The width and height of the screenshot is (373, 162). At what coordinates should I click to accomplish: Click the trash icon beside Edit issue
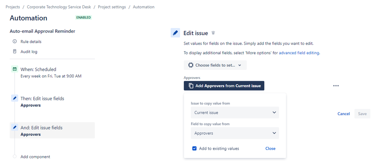(213, 33)
